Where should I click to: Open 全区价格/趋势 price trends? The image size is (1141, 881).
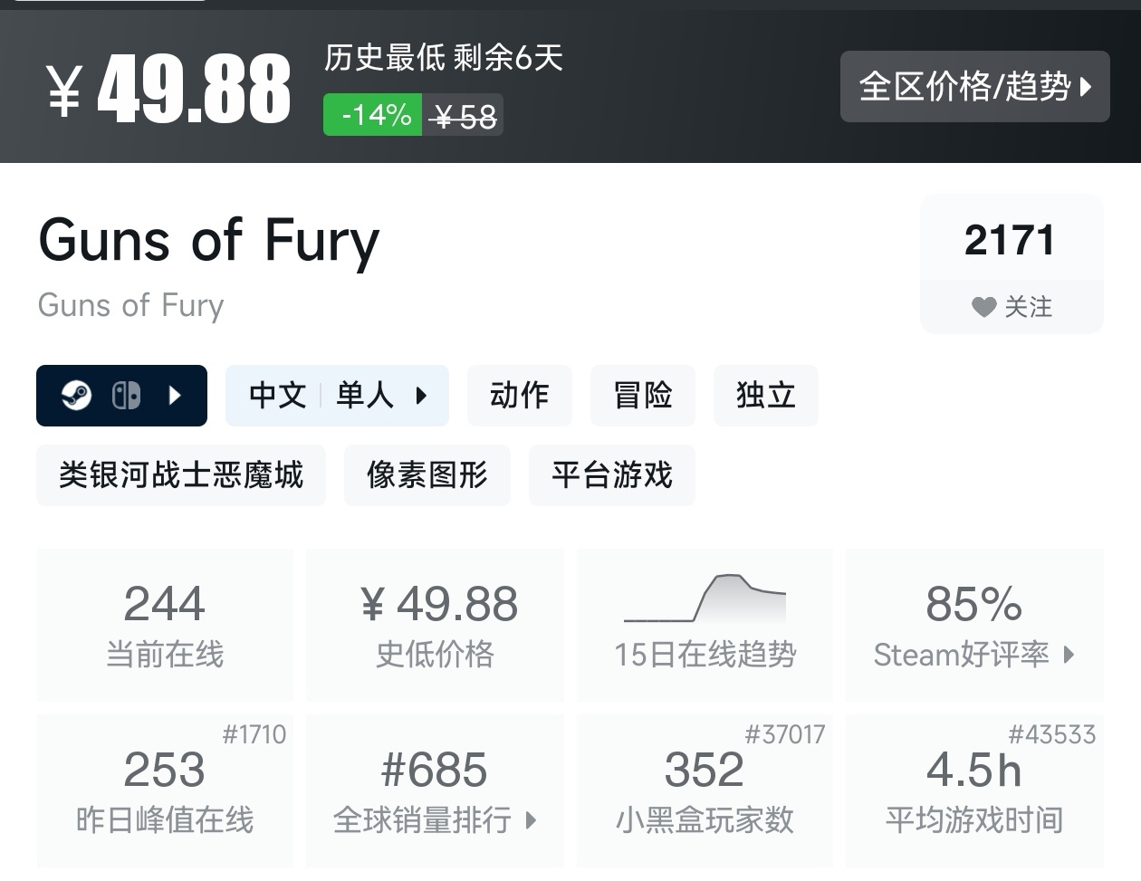click(974, 86)
